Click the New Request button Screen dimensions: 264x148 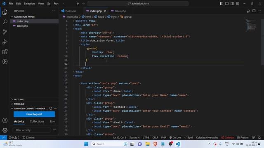pyautogui.click(x=34, y=114)
